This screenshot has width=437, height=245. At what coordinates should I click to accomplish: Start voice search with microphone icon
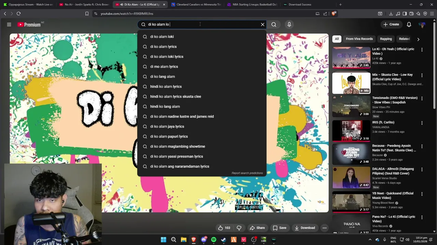[289, 24]
